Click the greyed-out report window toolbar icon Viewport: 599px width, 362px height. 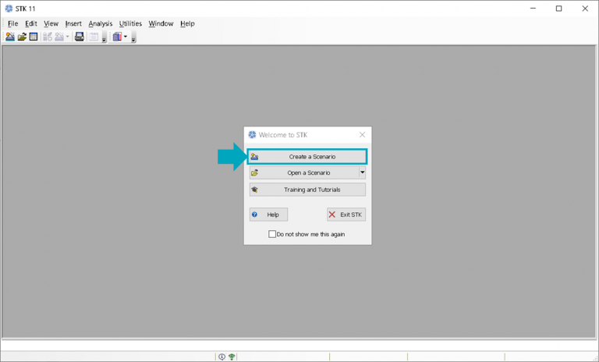(94, 37)
